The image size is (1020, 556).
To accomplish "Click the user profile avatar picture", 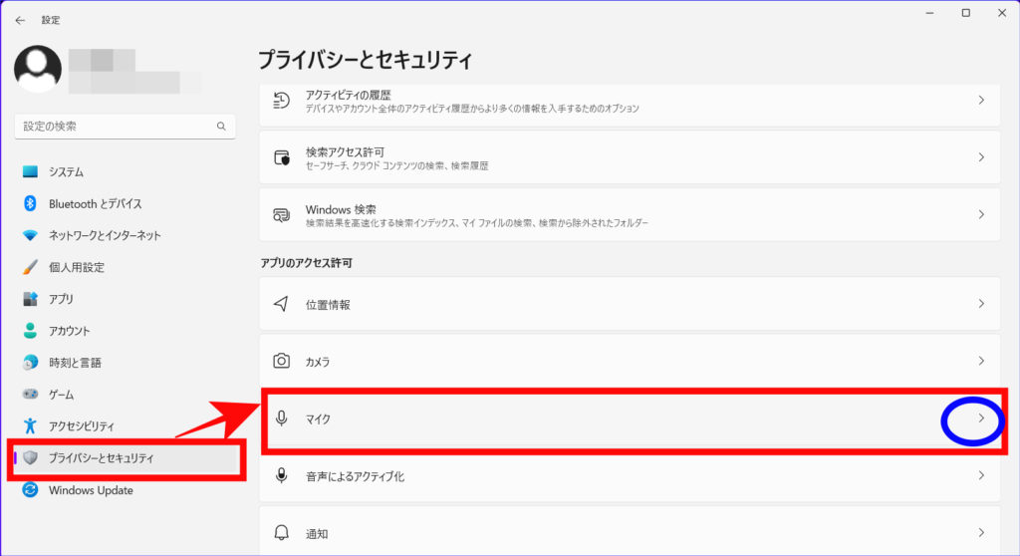I will 38,69.
